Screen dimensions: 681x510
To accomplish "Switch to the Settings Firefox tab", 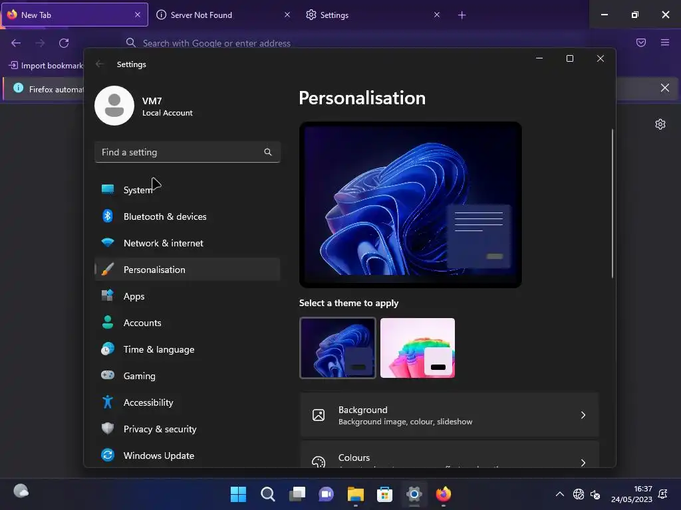I will 373,15.
